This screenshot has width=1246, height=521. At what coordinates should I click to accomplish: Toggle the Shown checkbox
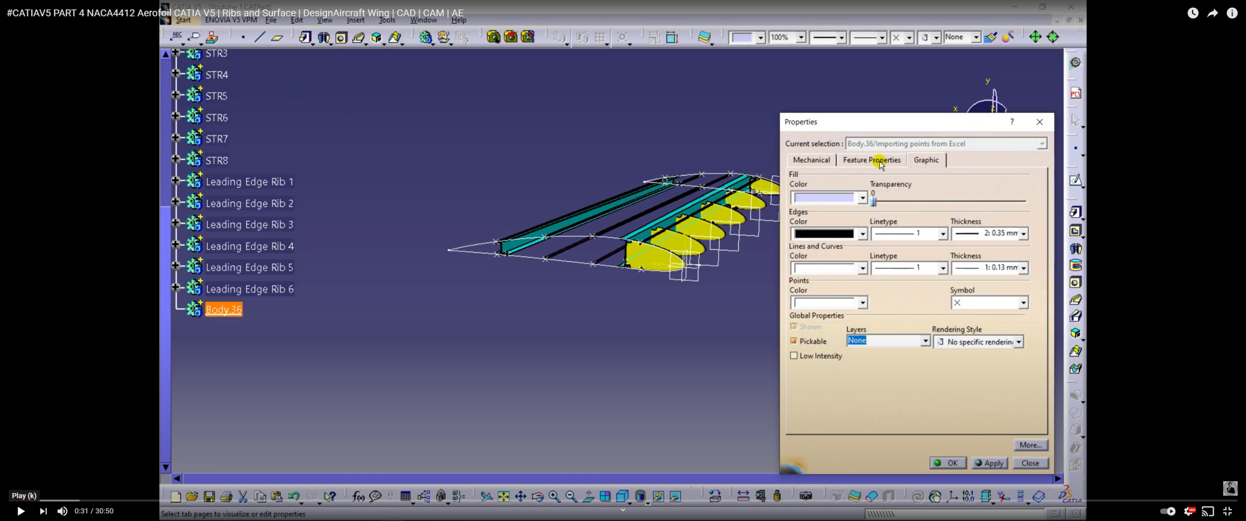[793, 327]
